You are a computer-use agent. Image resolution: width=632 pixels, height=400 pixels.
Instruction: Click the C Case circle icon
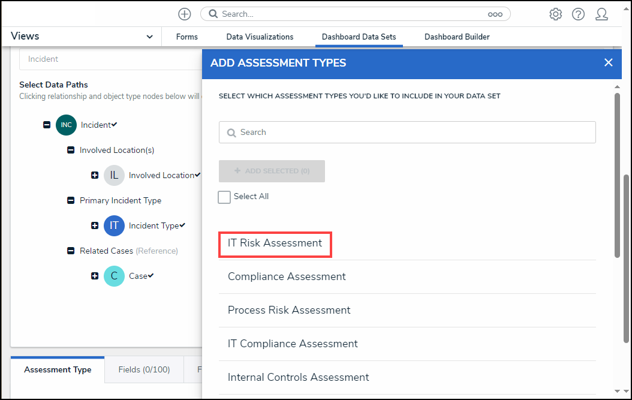(x=114, y=276)
